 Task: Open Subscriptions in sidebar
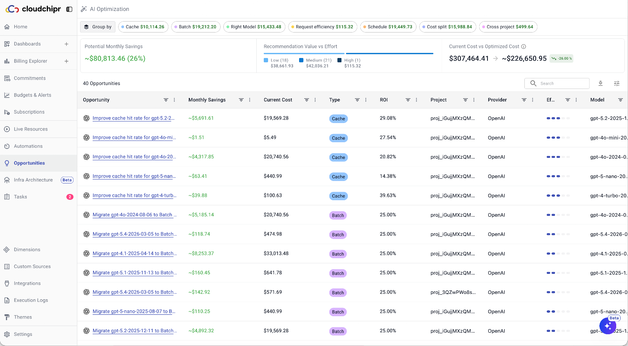[38, 112]
